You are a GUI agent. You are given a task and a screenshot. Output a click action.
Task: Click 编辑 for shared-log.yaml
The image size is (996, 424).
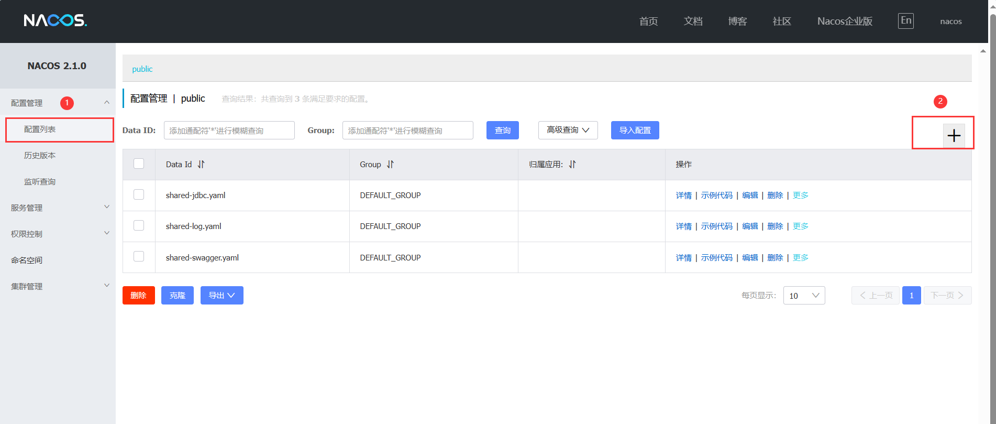750,226
